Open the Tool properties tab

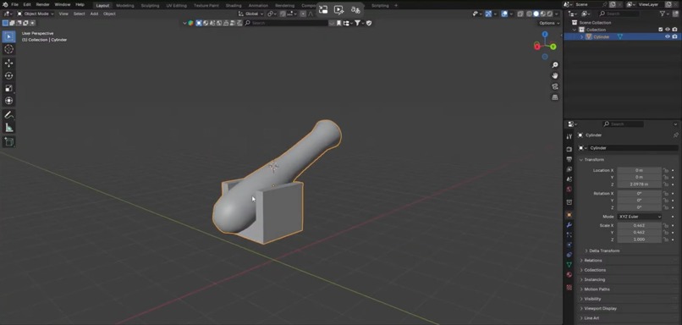coord(569,136)
